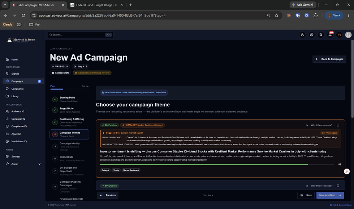Go to the Campaign Identity step
Image resolution: width=354 pixels, height=209 pixels.
pos(69,146)
